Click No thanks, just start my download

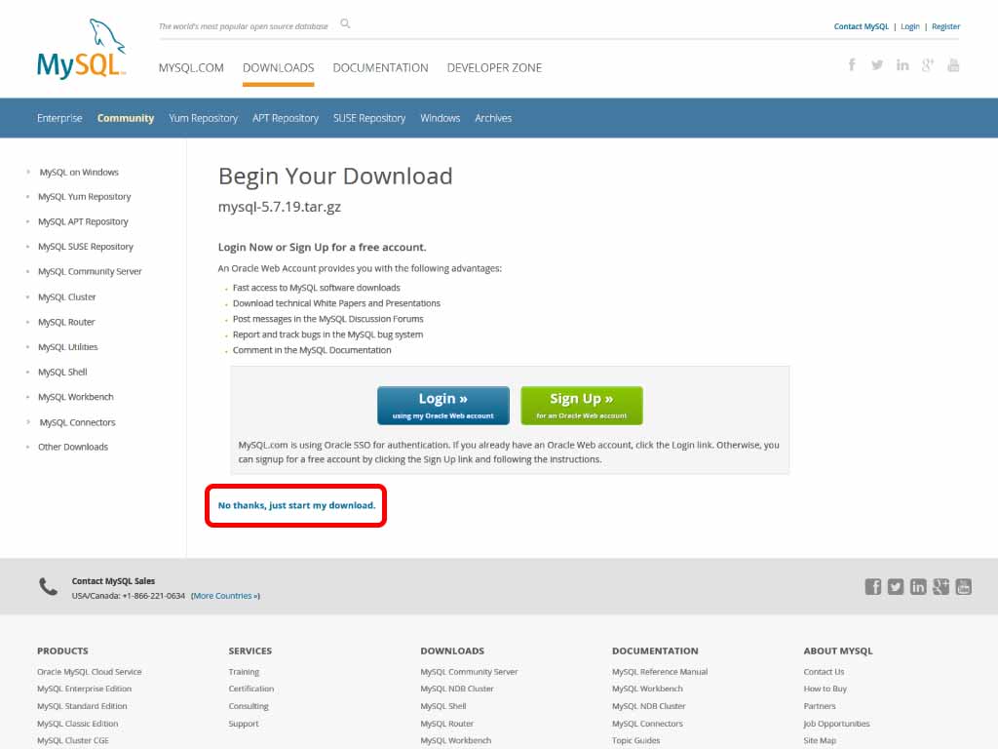pos(296,505)
